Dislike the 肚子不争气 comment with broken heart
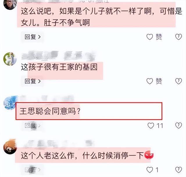 [178, 37]
